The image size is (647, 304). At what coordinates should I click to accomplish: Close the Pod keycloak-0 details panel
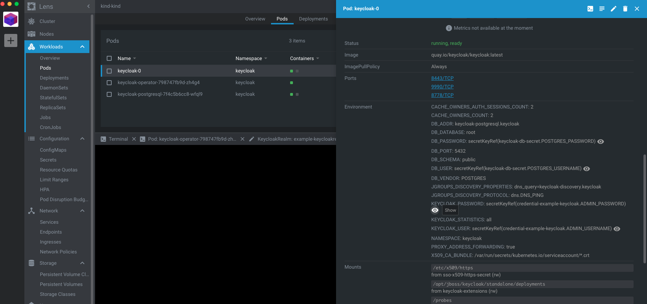(637, 9)
